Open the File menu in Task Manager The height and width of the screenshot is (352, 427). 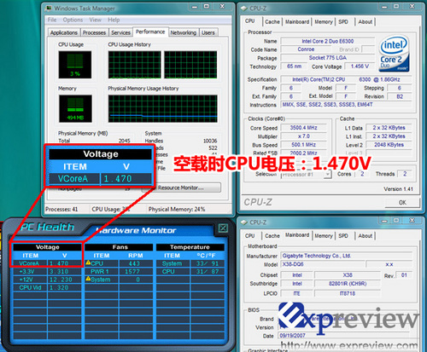[x=52, y=20]
